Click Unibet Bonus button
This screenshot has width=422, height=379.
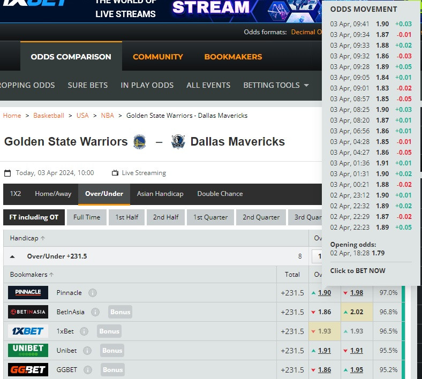point(112,351)
